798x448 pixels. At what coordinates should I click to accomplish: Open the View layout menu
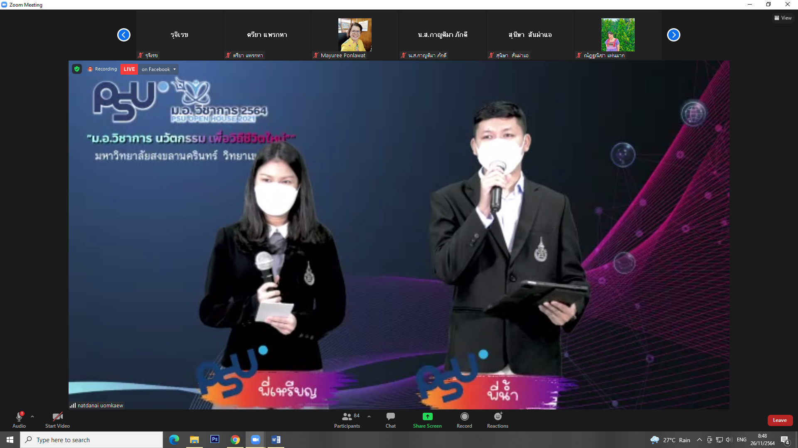click(x=783, y=18)
